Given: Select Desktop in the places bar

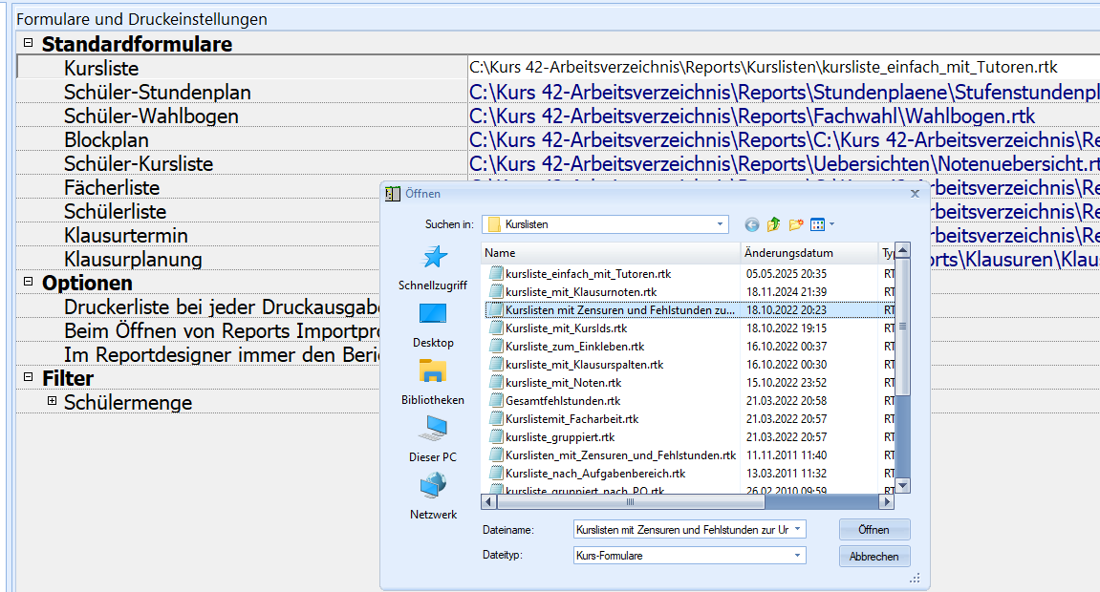Looking at the screenshot, I should coord(433,325).
